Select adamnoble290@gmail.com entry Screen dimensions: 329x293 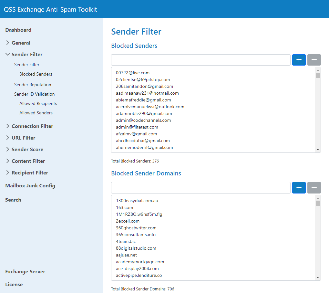point(144,113)
